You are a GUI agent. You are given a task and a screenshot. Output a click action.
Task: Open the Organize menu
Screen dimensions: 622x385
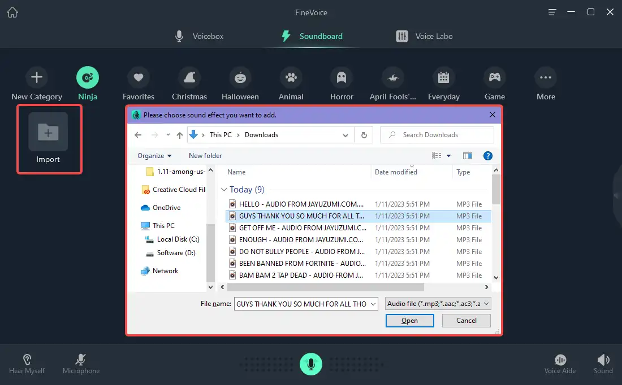(154, 156)
